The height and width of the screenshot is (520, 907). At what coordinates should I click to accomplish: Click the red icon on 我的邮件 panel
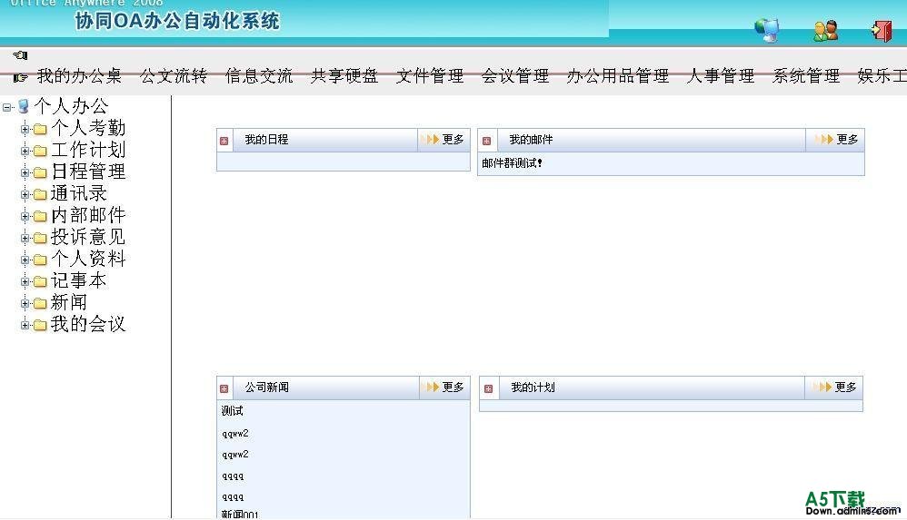coord(486,141)
